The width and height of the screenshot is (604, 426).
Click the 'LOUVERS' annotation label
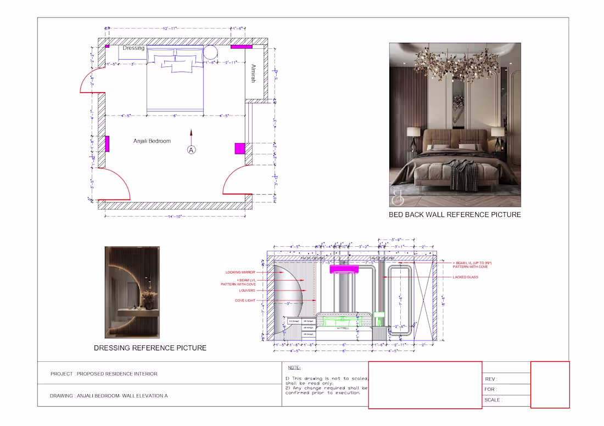[x=247, y=291]
